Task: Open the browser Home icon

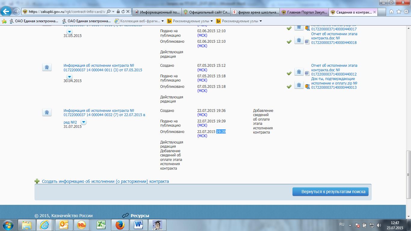Action: (x=391, y=12)
